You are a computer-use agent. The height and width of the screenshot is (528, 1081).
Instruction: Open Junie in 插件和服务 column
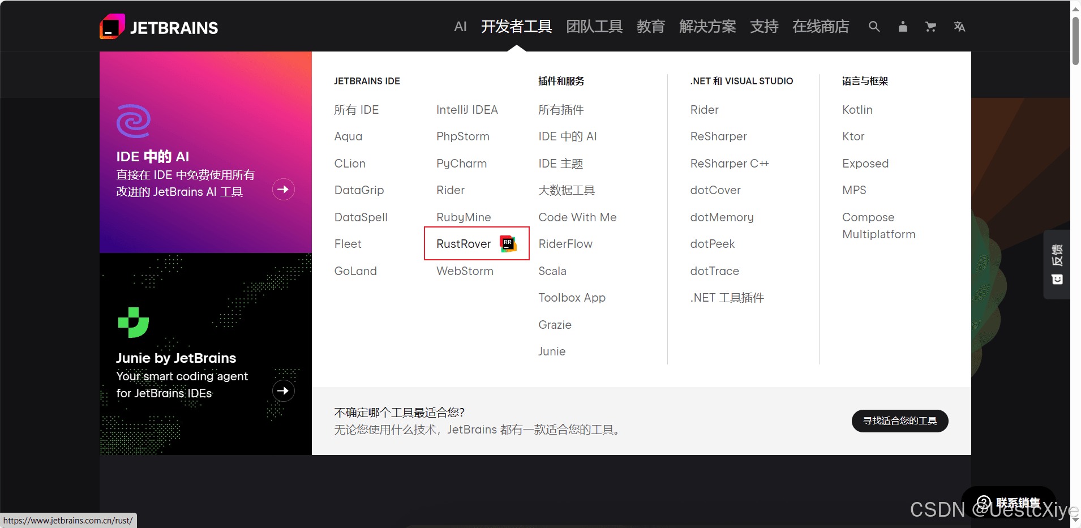pyautogui.click(x=552, y=351)
